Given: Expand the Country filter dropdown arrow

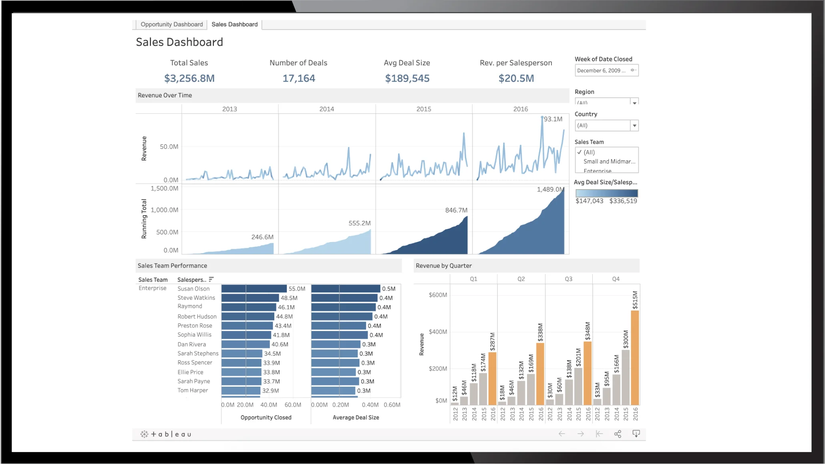Looking at the screenshot, I should [634, 125].
